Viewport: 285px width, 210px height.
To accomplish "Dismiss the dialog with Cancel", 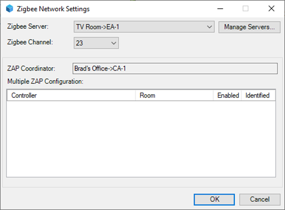I will tap(260, 200).
